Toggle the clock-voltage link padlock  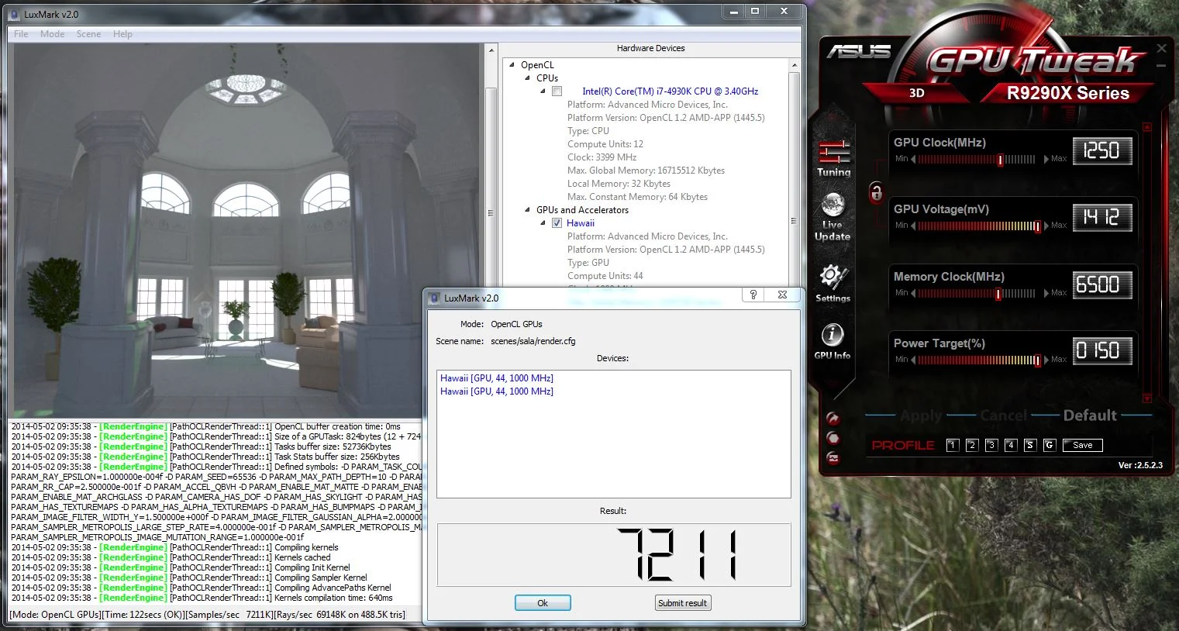877,191
